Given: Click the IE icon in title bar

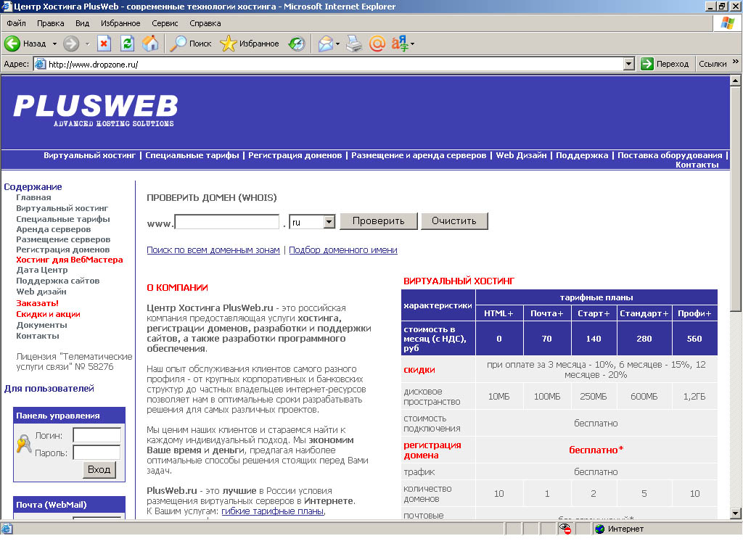Looking at the screenshot, I should [6, 6].
